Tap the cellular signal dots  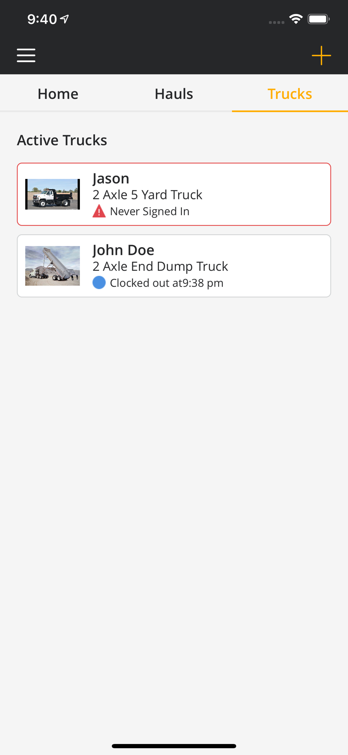point(276,22)
